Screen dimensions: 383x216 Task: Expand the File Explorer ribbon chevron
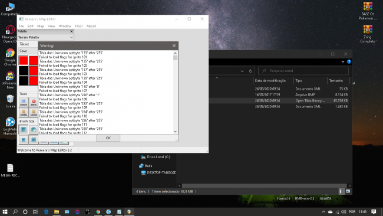tap(342, 61)
